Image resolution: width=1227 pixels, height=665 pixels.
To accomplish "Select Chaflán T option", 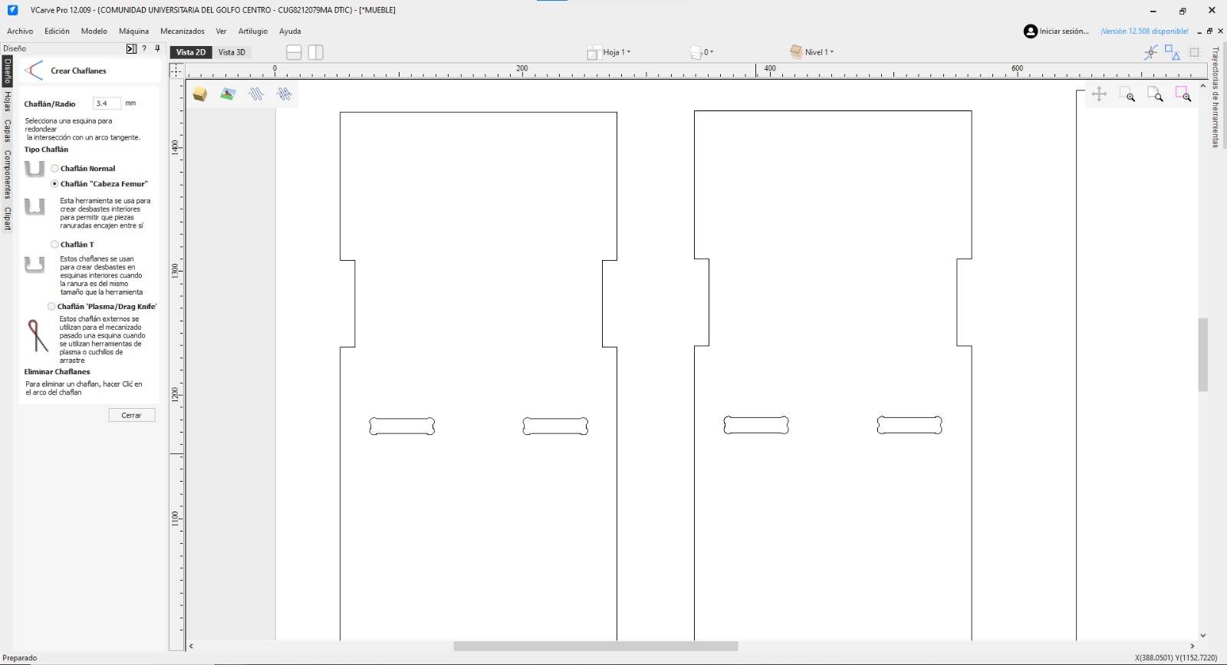I will click(54, 245).
